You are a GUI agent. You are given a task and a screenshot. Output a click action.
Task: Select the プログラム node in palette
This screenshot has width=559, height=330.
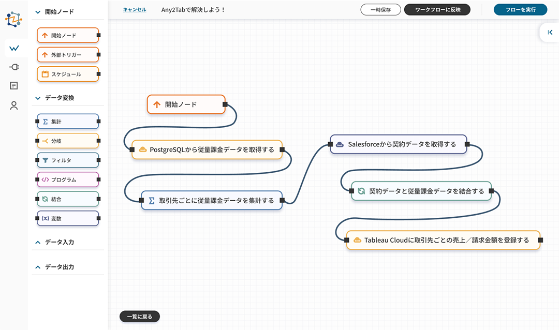(67, 179)
